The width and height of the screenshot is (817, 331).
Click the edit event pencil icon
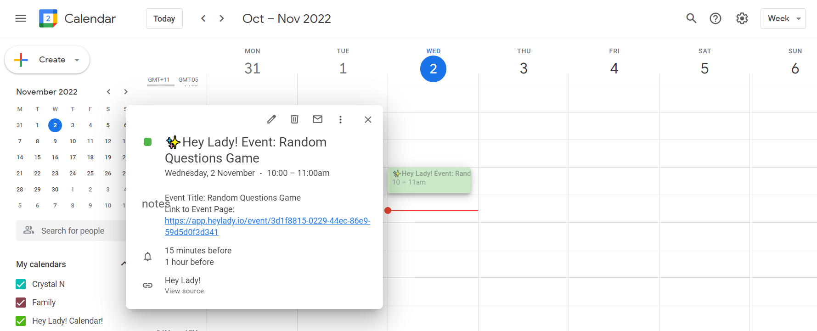tap(271, 119)
